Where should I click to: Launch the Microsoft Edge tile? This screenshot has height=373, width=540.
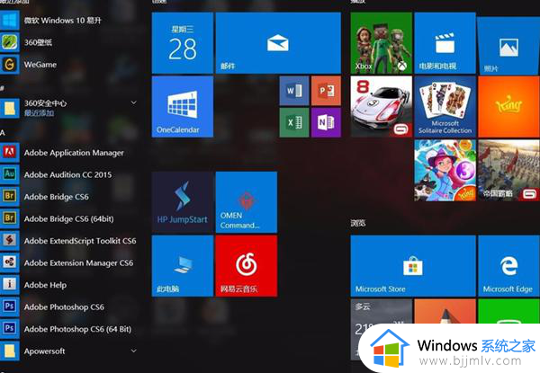pos(509,266)
